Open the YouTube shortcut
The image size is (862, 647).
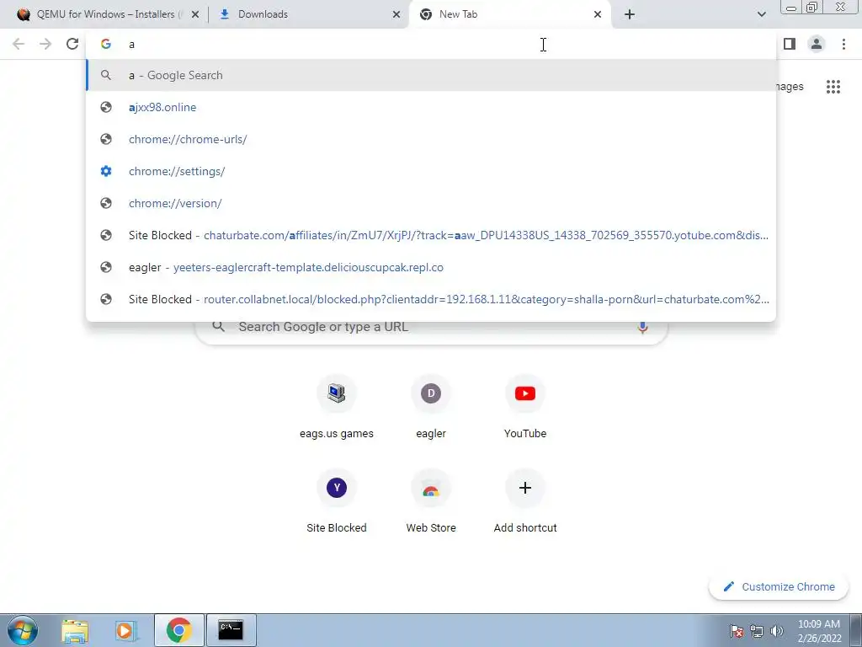pyautogui.click(x=525, y=406)
